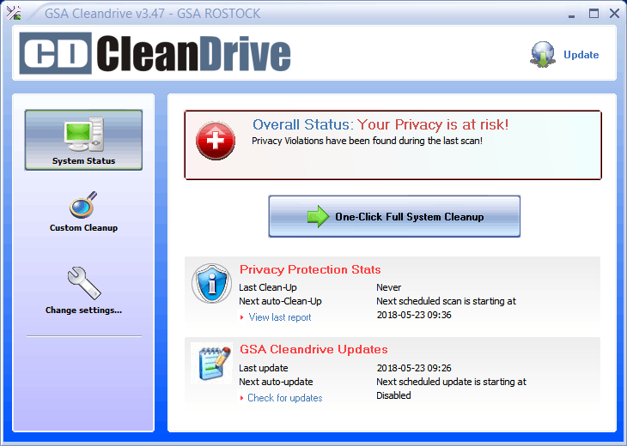Click the blue shield info icon

click(x=211, y=283)
